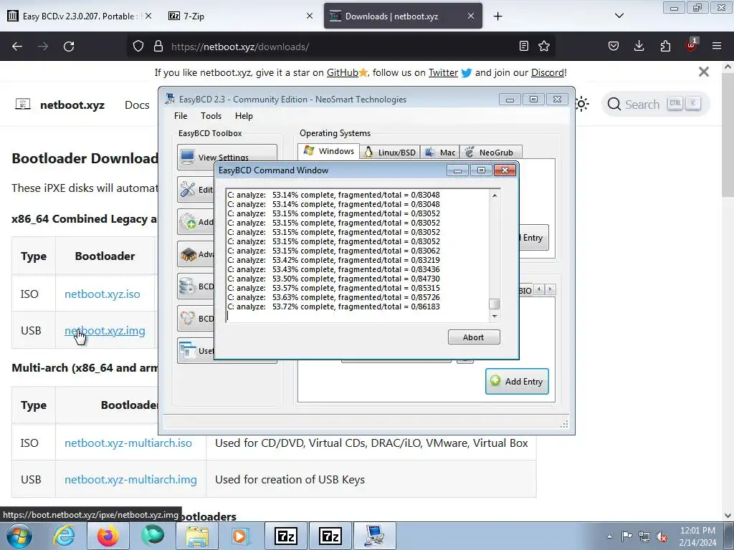Open the Firefox Extensions puzzle icon
Viewport: 734px width, 550px height.
[665, 46]
